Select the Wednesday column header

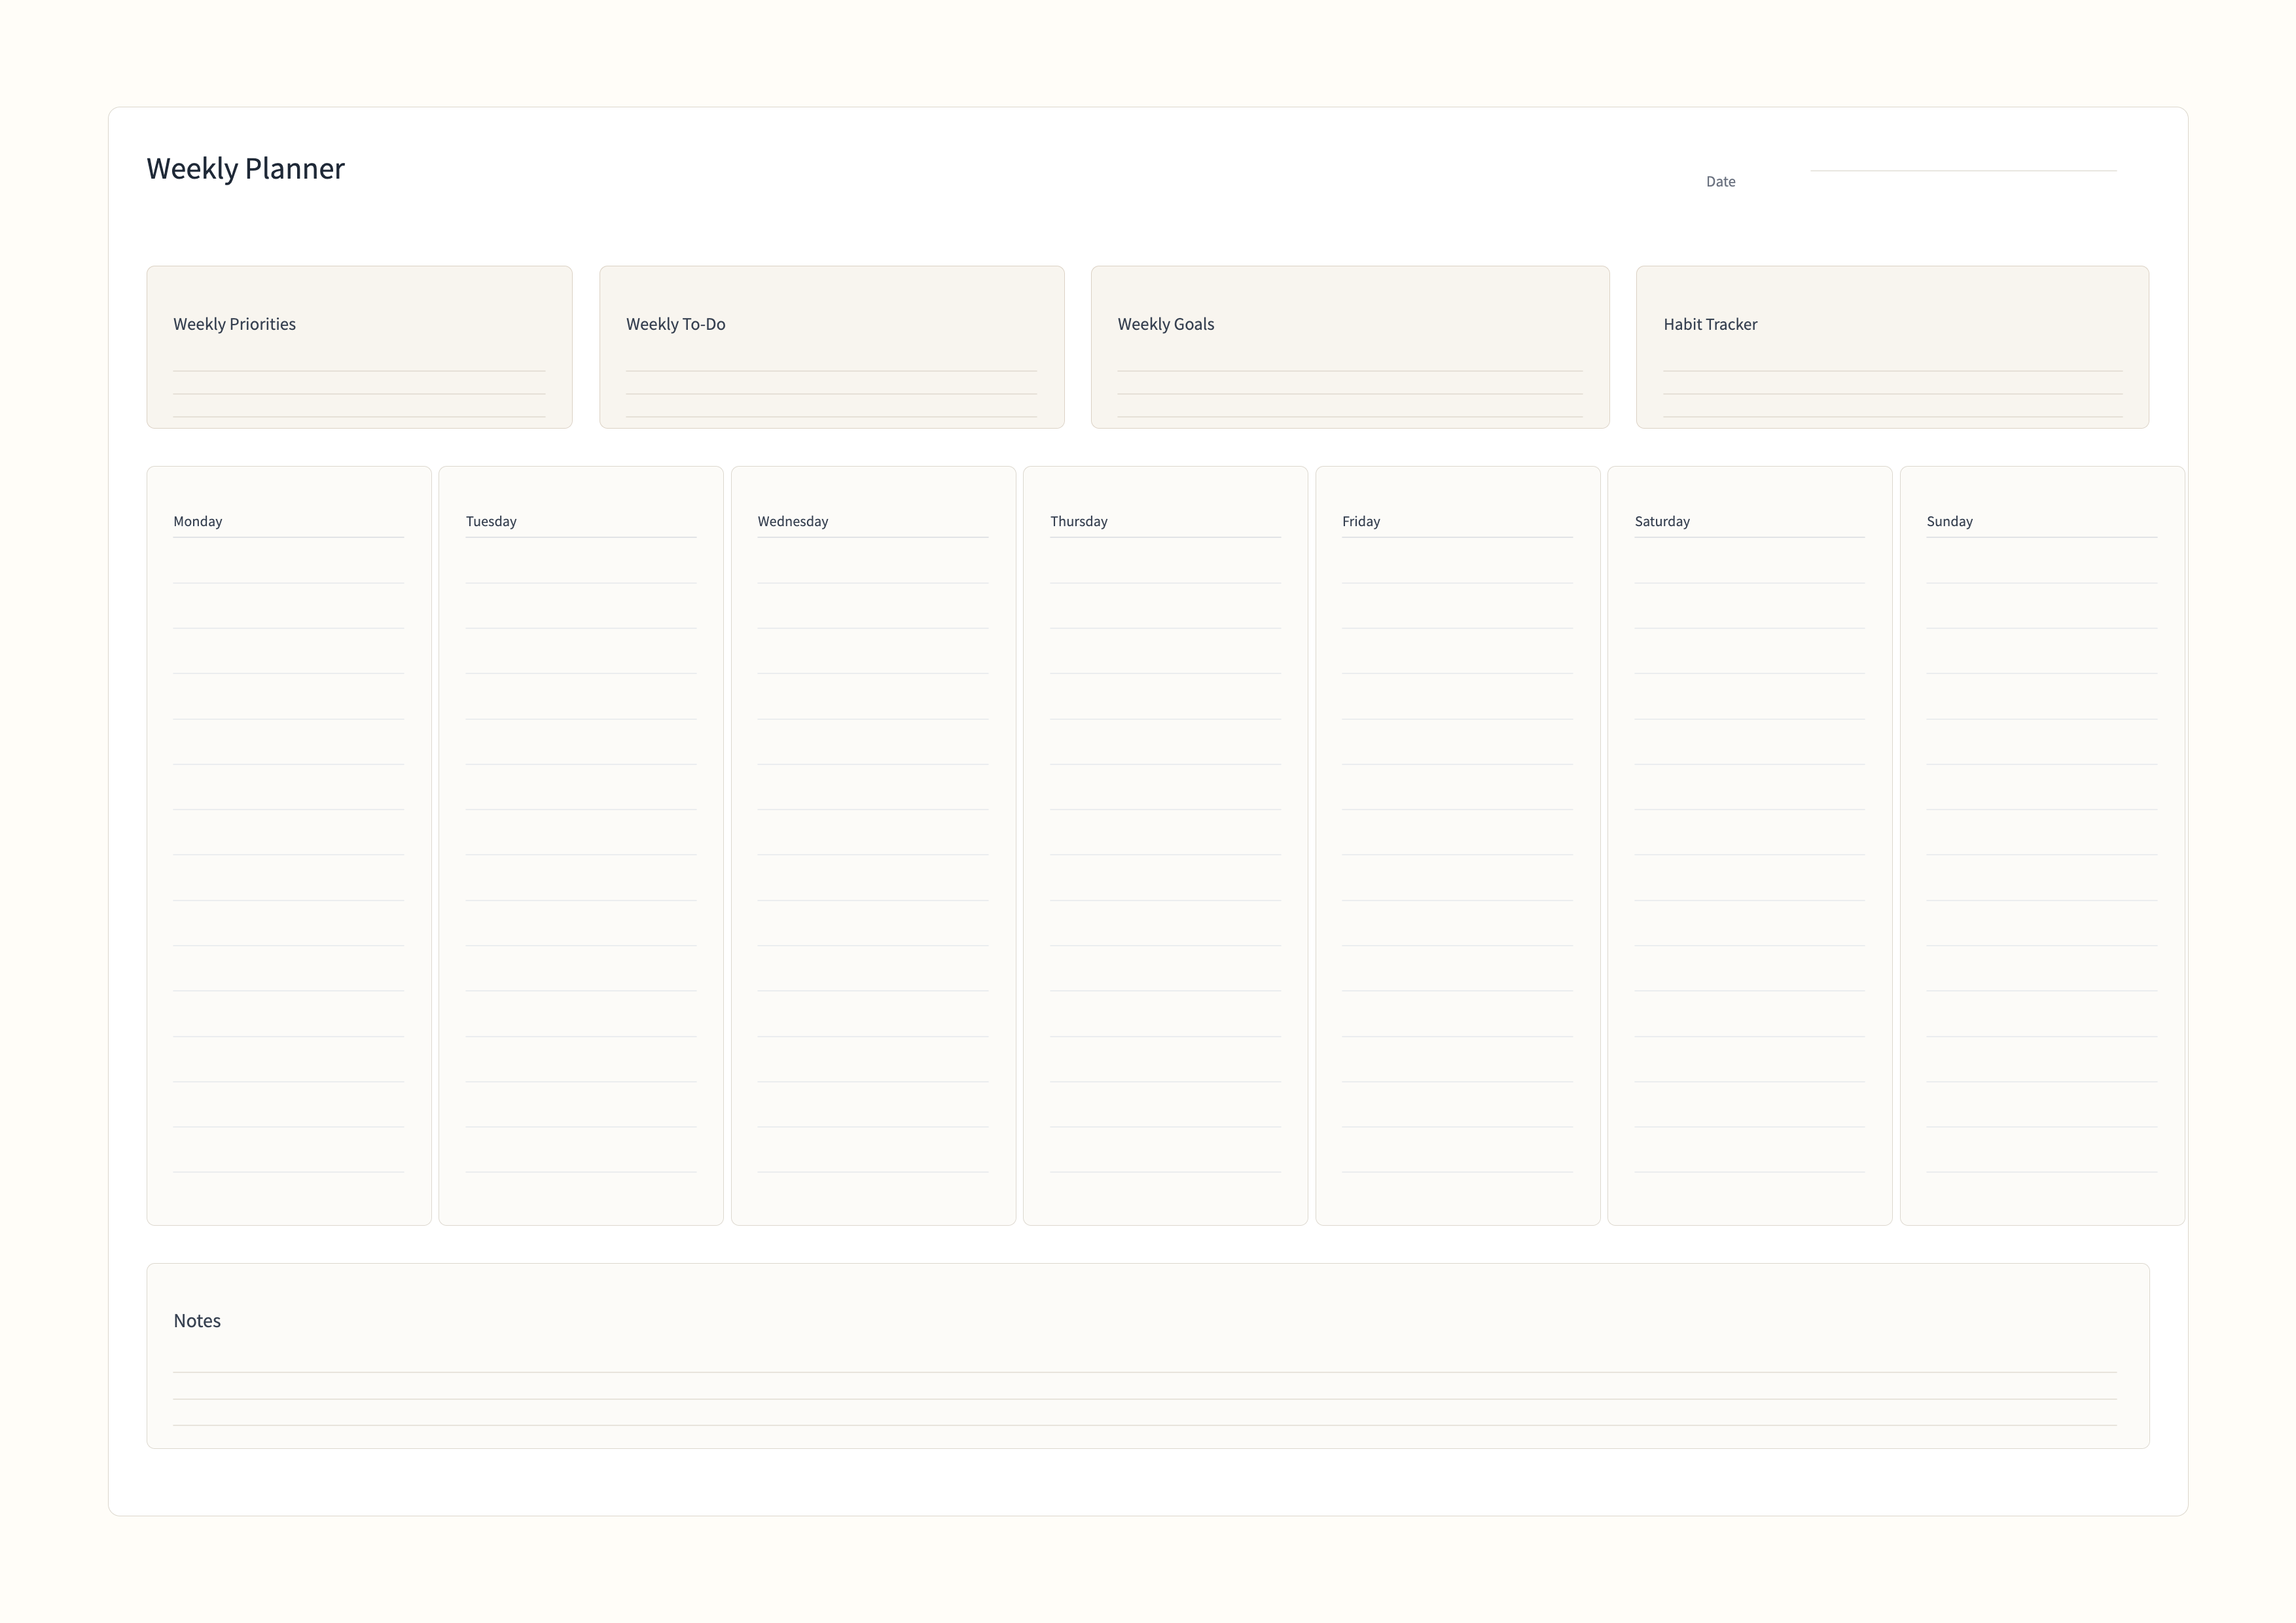tap(792, 521)
